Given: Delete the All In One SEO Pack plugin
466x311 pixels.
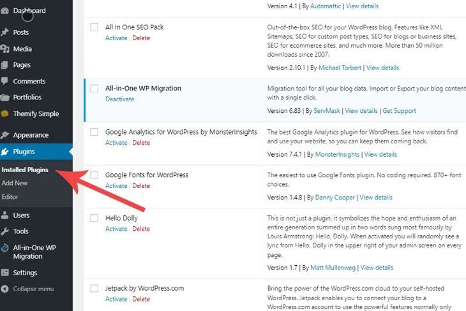Looking at the screenshot, I should coord(141,38).
